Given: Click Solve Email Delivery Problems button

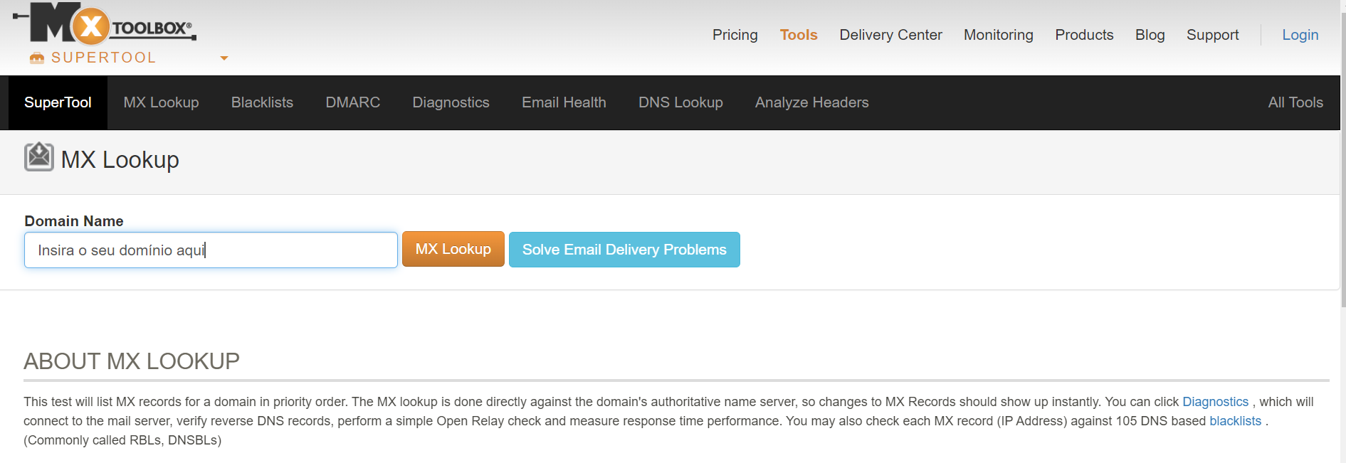Looking at the screenshot, I should pyautogui.click(x=624, y=250).
